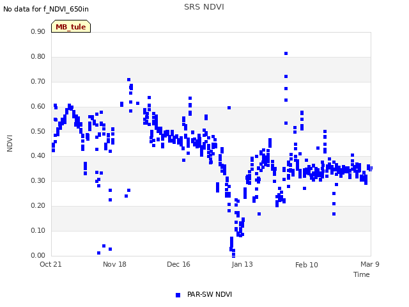The image size is (409, 307).
Task: Click the blue PAR-SW NDVI legend marker
Action: [x=178, y=295]
